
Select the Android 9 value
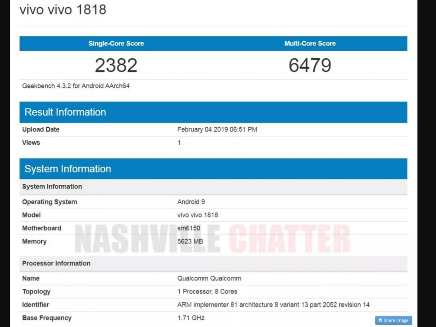(191, 202)
